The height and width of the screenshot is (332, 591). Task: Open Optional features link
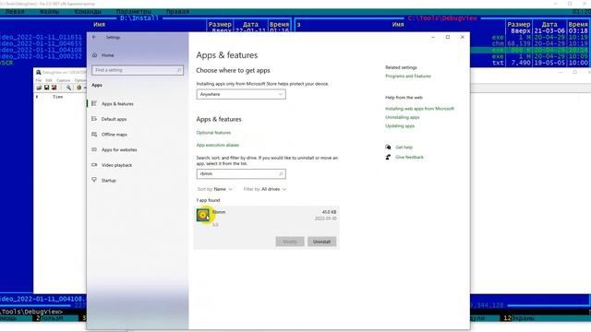pyautogui.click(x=213, y=133)
